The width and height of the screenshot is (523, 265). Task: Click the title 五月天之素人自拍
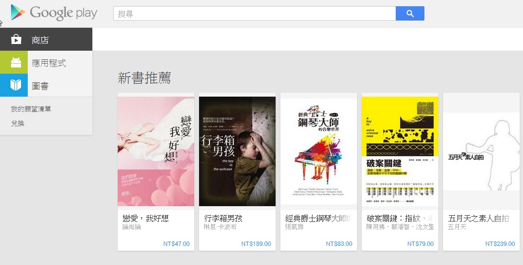click(478, 218)
